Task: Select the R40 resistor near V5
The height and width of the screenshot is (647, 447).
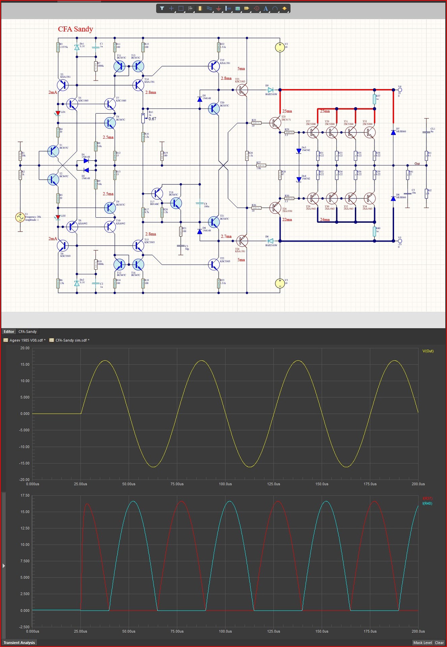Action: coord(374,232)
